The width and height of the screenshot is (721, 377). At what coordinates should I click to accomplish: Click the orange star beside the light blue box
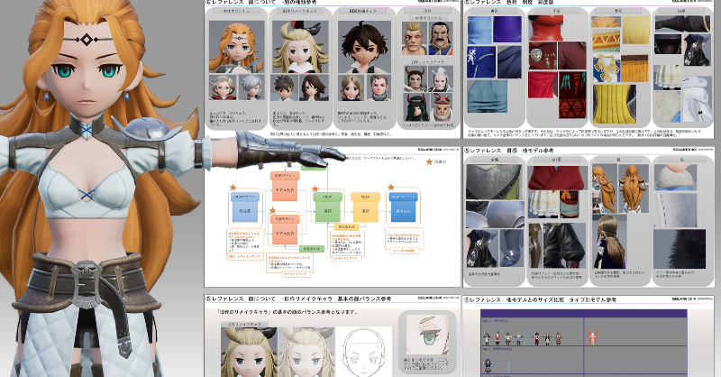tap(233, 188)
